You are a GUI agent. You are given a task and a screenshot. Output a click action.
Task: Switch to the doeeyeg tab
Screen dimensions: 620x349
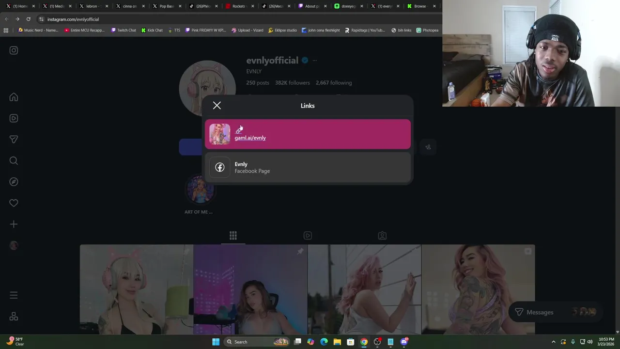[x=349, y=6]
